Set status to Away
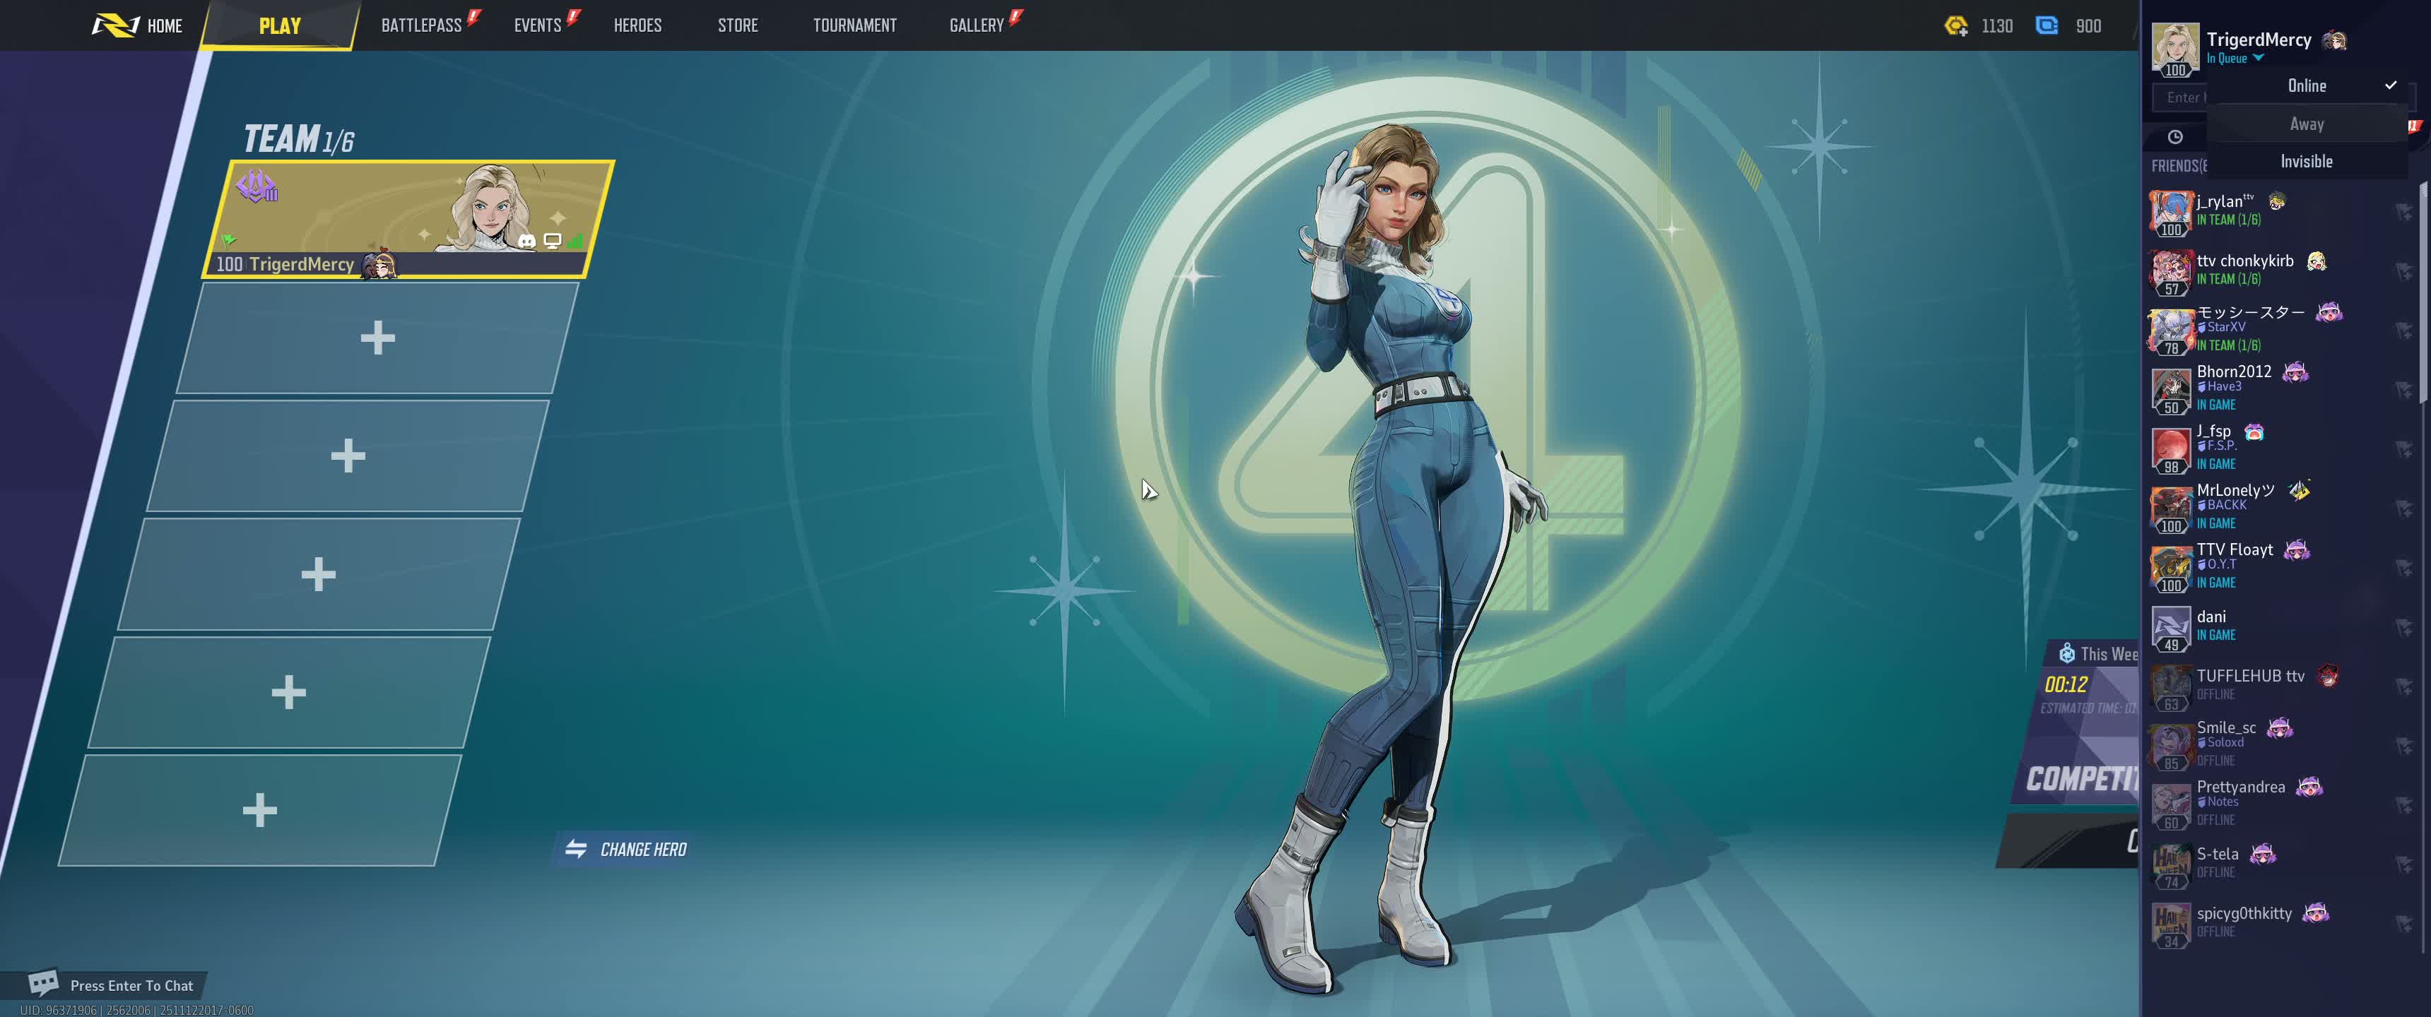The image size is (2431, 1017). 2307,124
